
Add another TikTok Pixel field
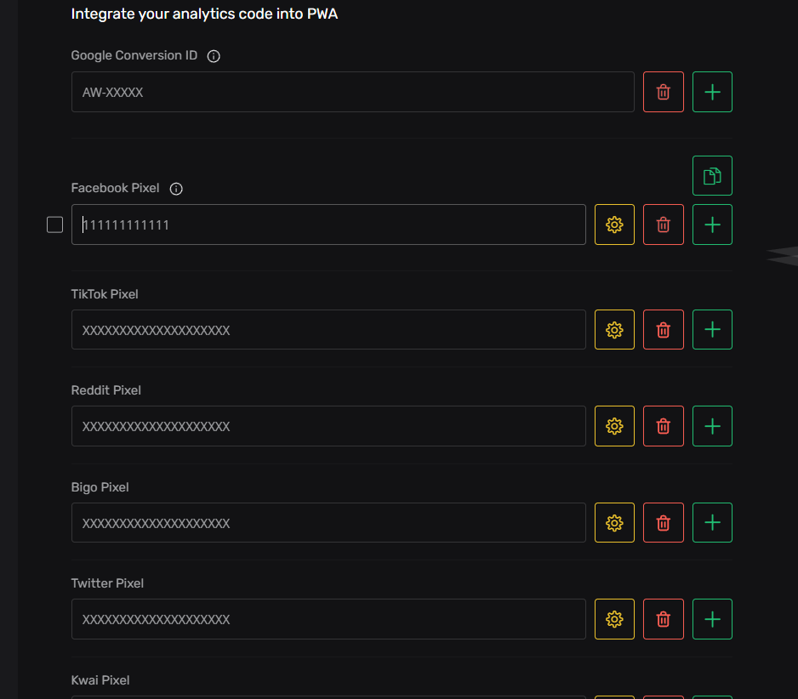pyautogui.click(x=712, y=329)
